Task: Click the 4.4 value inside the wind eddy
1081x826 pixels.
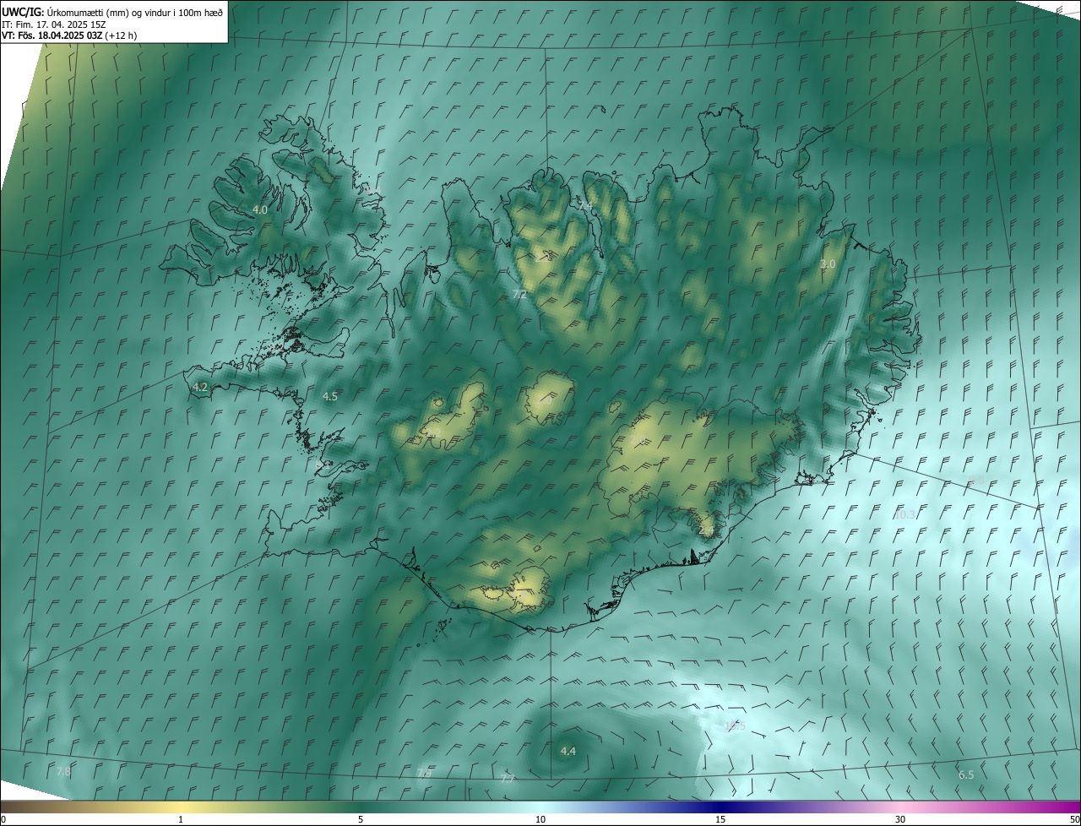Action: pyautogui.click(x=568, y=751)
